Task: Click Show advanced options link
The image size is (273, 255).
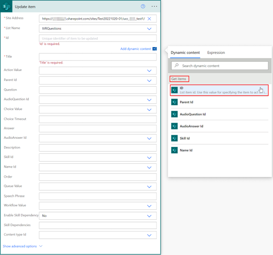Action: tap(19, 246)
